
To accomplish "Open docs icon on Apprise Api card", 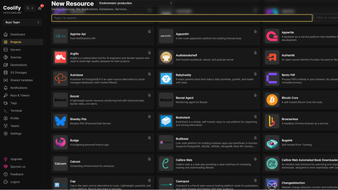I will tap(149, 31).
